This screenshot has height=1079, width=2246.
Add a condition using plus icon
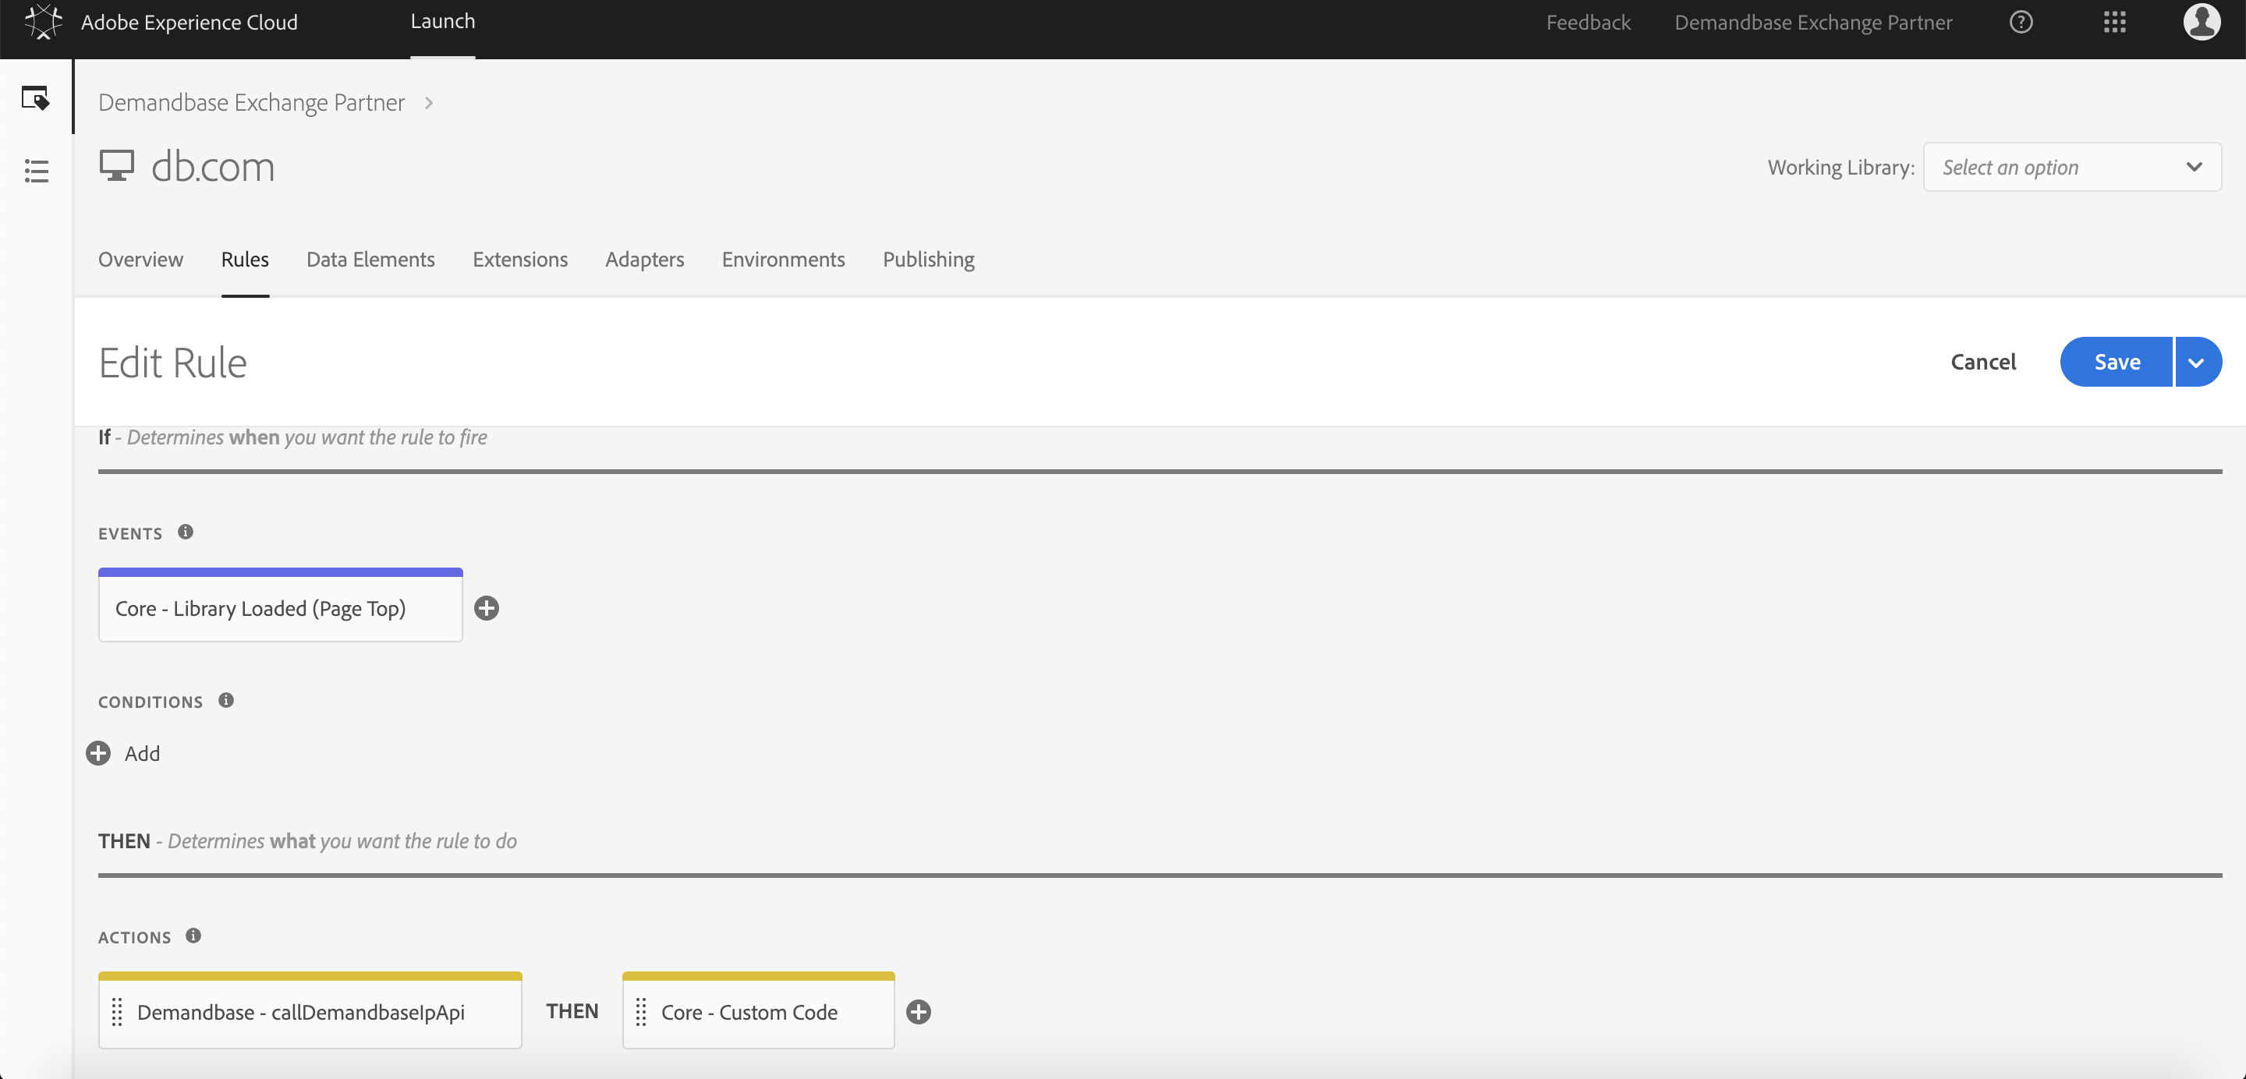[98, 753]
